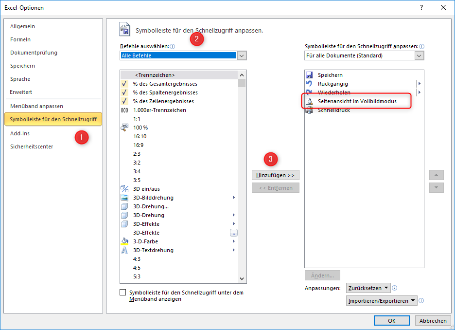Open the Zurücksetzen dropdown button
This screenshot has height=330, width=455.
(x=368, y=288)
